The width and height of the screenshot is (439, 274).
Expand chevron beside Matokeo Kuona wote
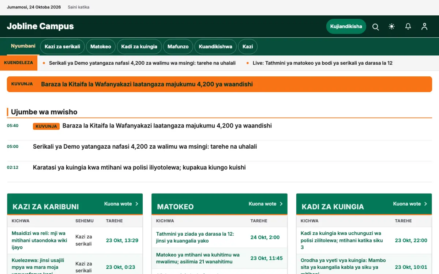pos(281,204)
